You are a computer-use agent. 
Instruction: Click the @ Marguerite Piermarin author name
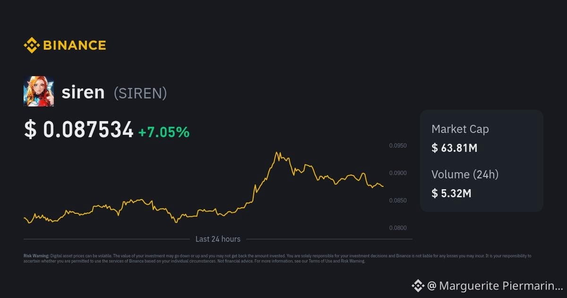495,286
